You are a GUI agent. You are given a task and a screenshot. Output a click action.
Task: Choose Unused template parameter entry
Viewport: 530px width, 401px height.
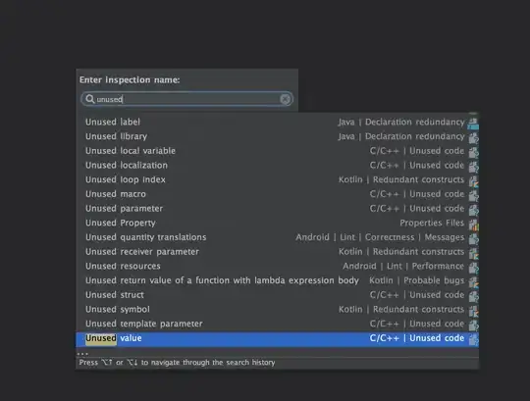coord(277,324)
